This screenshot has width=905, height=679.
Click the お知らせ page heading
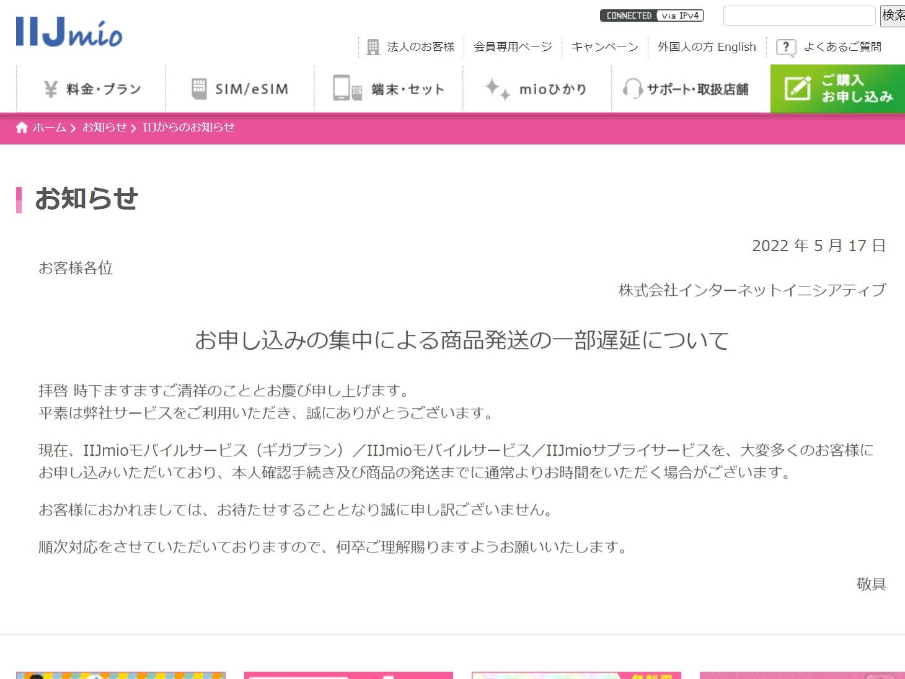(86, 198)
